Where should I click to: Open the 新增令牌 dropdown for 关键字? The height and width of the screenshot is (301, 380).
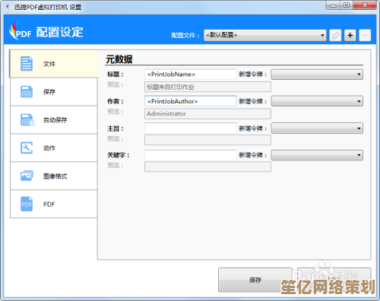tap(317, 155)
